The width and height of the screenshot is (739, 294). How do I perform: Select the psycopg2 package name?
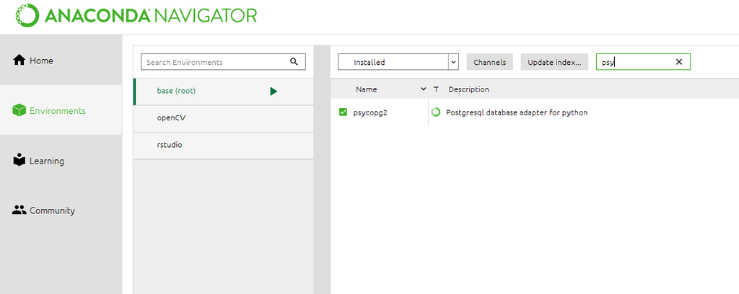(370, 113)
